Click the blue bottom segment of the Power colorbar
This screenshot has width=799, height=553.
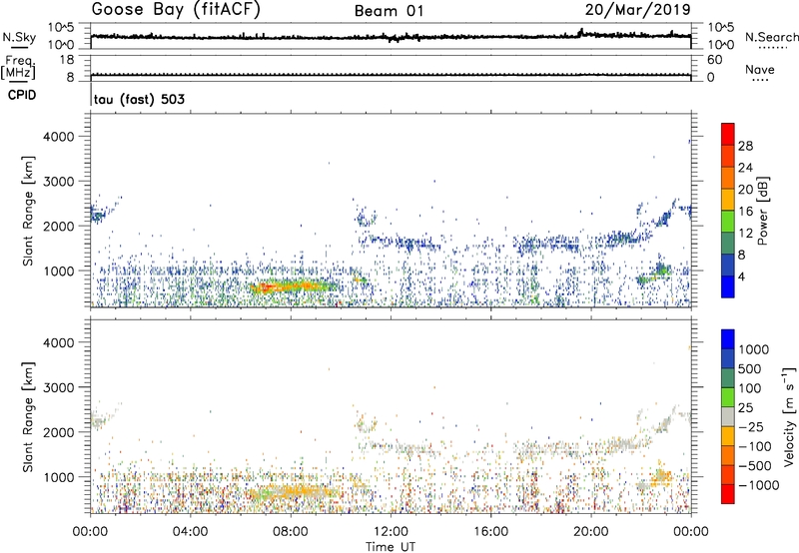pyautogui.click(x=728, y=286)
